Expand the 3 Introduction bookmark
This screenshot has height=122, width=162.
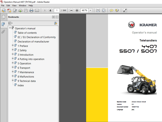click(x=13, y=54)
